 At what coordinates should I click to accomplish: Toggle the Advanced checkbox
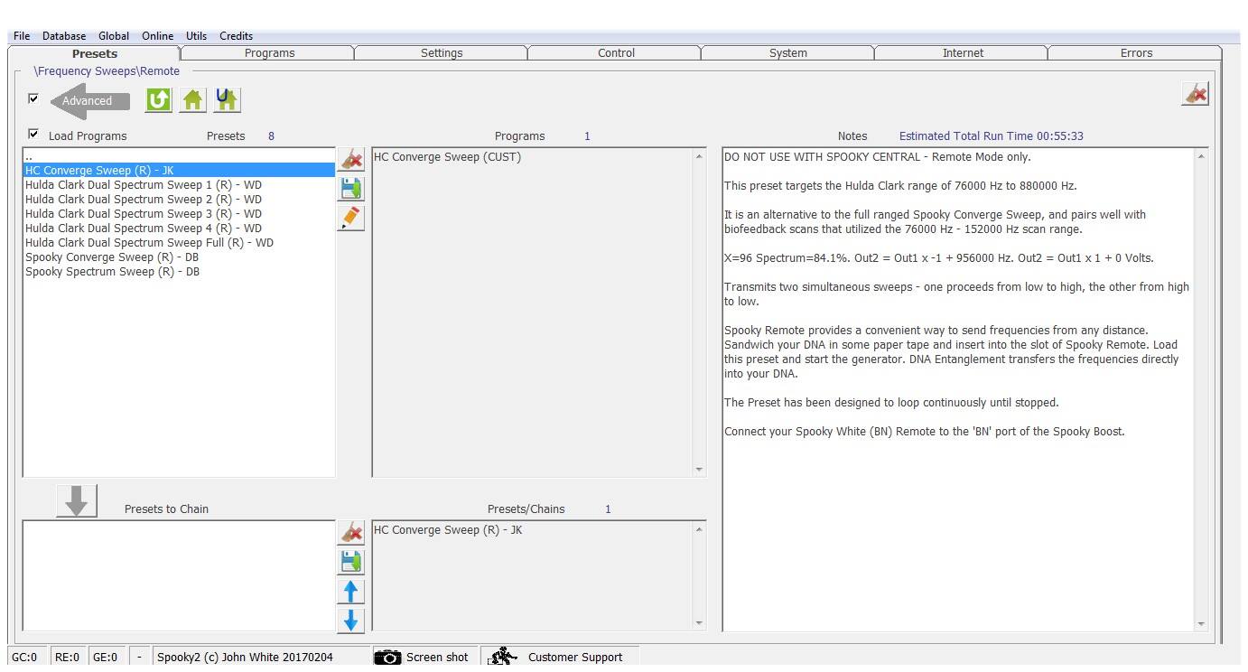click(33, 98)
